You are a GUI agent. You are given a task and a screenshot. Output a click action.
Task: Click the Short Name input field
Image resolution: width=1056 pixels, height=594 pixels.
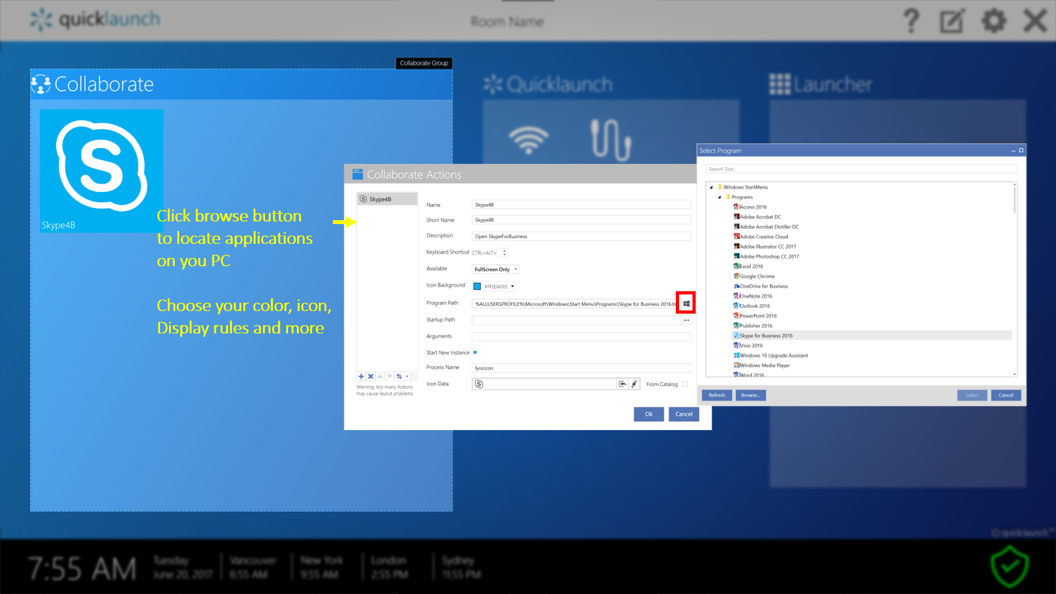(x=581, y=220)
